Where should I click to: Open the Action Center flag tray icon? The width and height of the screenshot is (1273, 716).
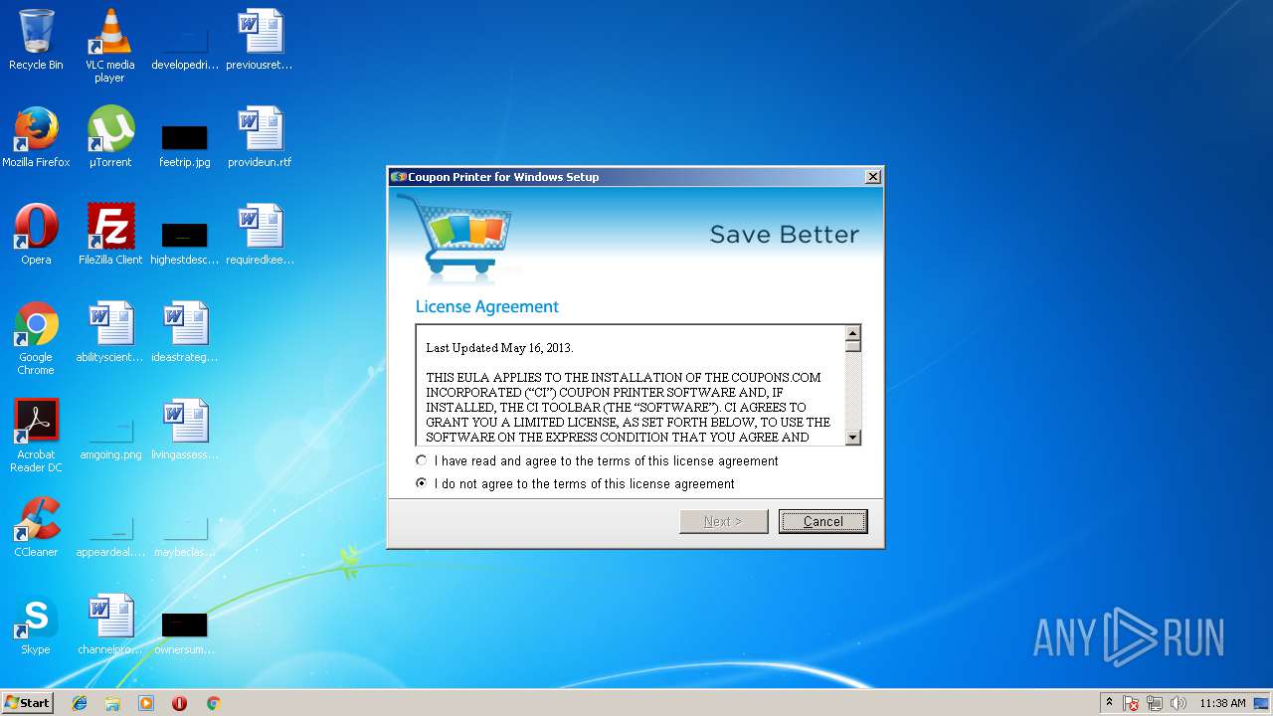[1132, 703]
